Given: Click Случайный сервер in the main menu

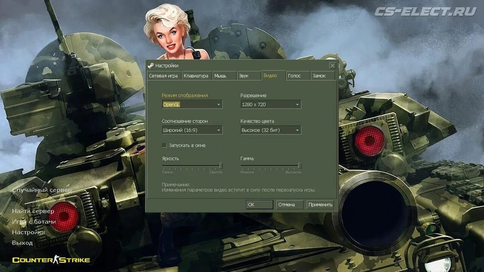Looking at the screenshot, I should point(42,190).
